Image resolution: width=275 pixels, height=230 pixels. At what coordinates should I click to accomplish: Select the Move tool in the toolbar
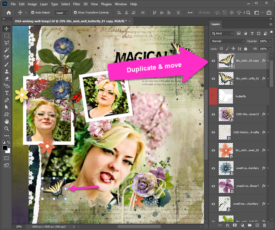pos(7,29)
